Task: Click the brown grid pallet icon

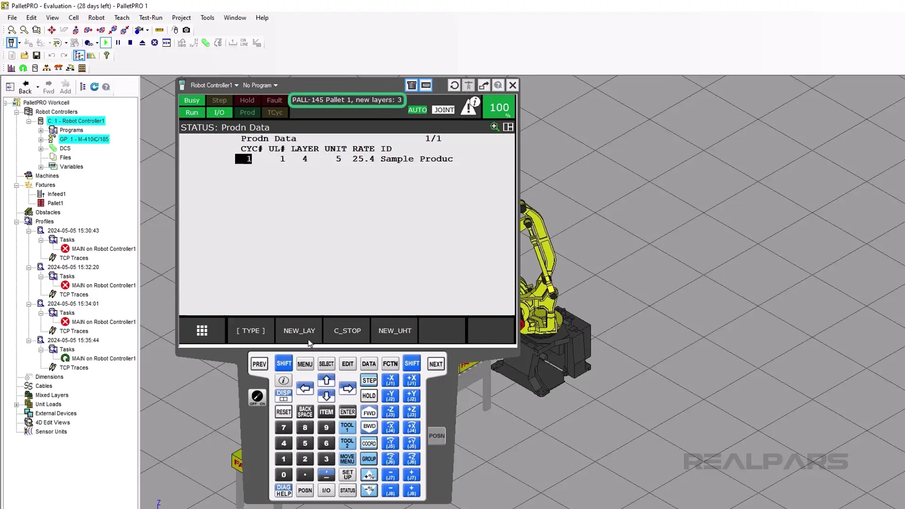Action: click(x=82, y=68)
